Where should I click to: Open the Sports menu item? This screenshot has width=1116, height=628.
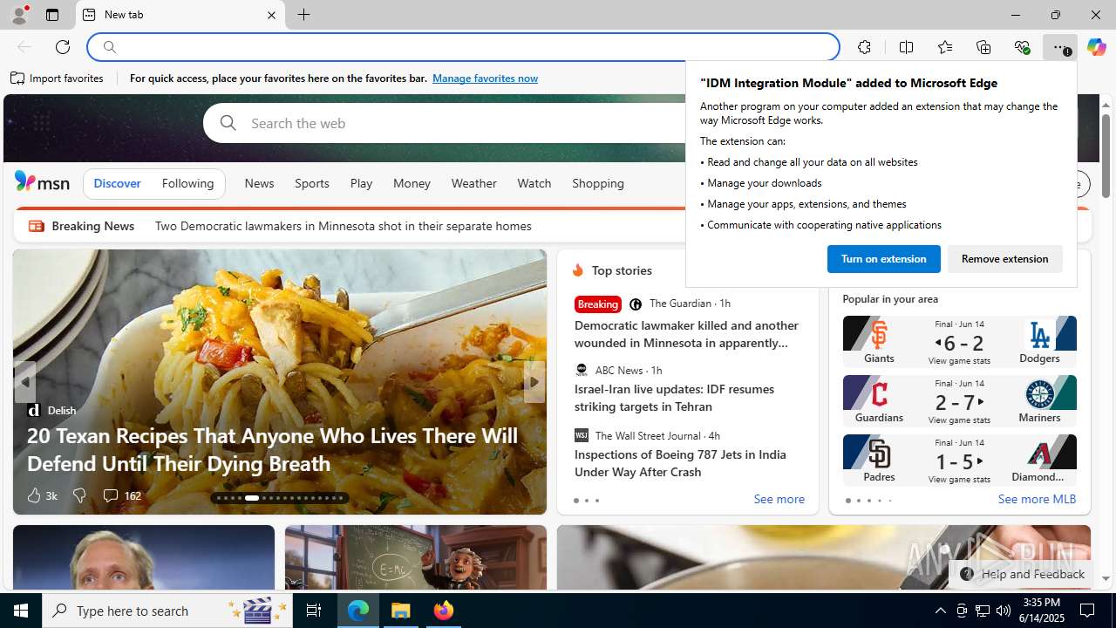click(311, 183)
